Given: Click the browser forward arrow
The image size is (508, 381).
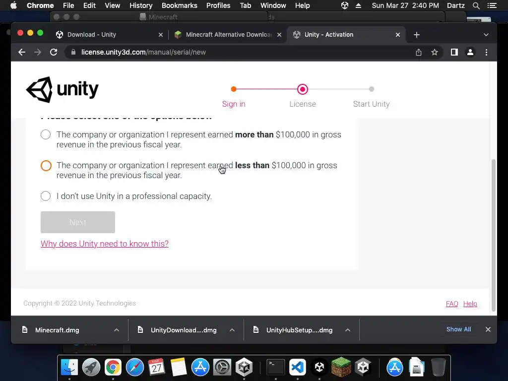Looking at the screenshot, I should 38,52.
